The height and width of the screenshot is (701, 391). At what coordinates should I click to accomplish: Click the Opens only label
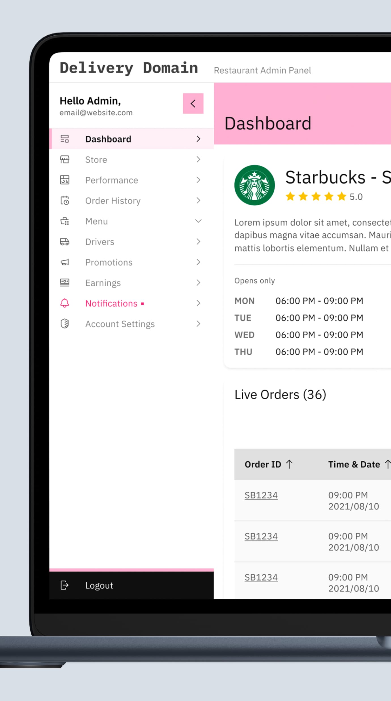click(x=254, y=281)
